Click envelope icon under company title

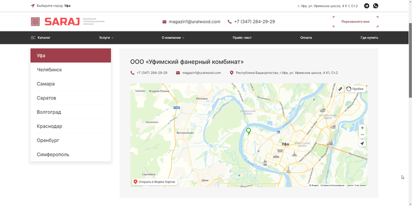click(178, 73)
